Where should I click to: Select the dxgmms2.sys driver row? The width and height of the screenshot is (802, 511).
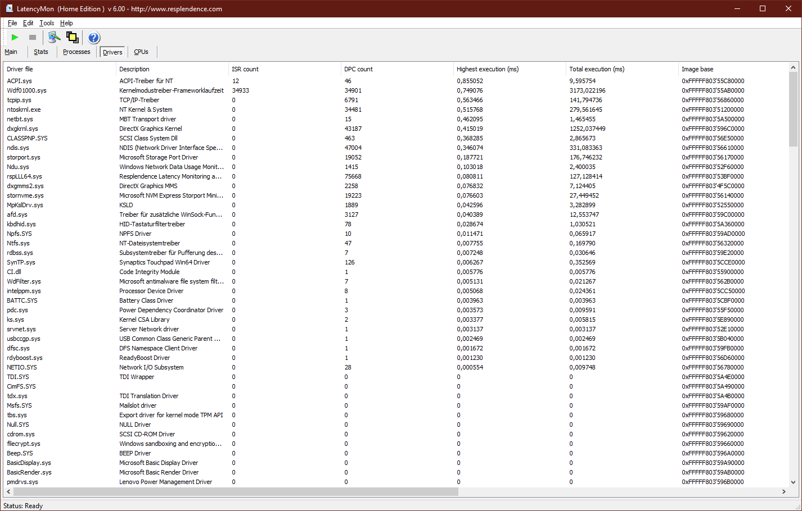(x=396, y=186)
